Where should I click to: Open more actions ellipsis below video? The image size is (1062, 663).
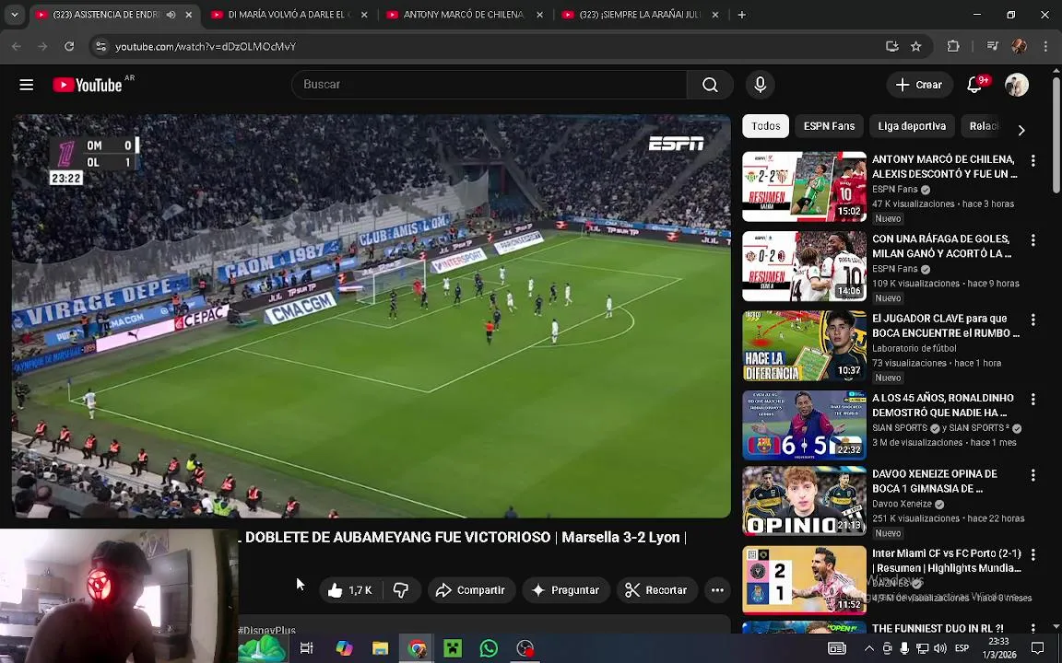717,590
